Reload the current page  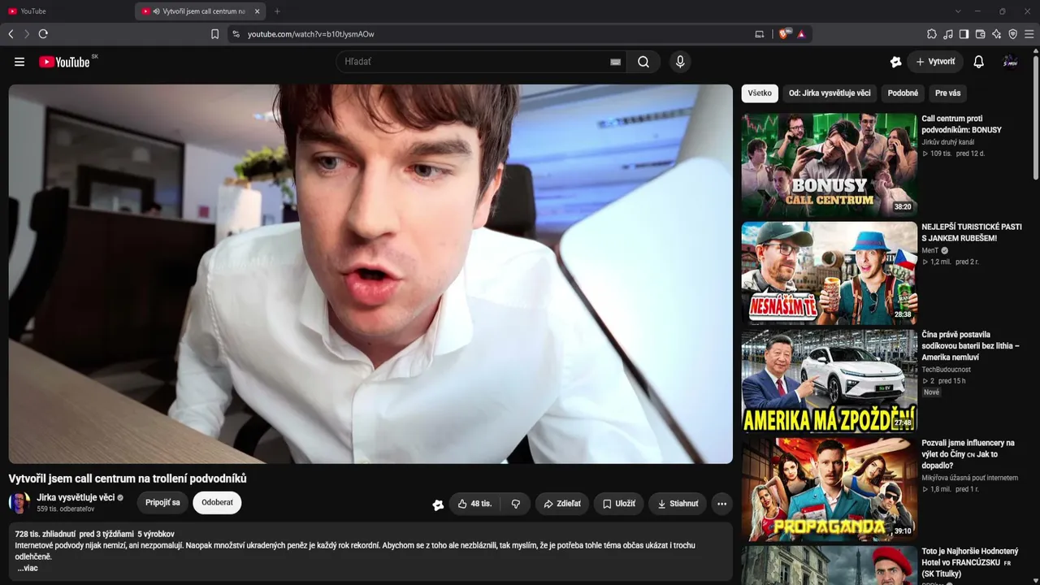coord(43,34)
